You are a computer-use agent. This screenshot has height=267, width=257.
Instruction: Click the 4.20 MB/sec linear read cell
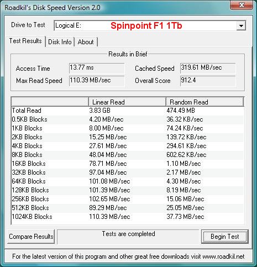pos(106,119)
